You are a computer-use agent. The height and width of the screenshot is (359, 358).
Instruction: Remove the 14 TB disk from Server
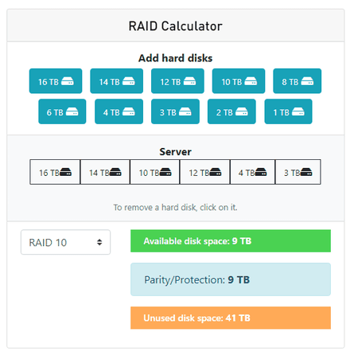click(105, 172)
